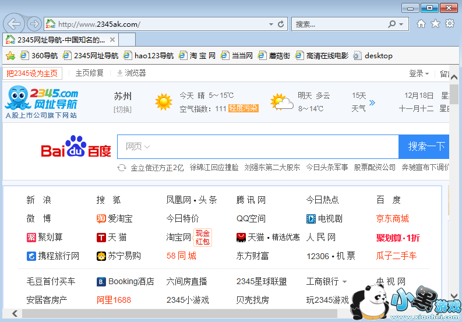Select the 2345网址导航 browser tab
This screenshot has height=322, width=462.
[x=61, y=40]
